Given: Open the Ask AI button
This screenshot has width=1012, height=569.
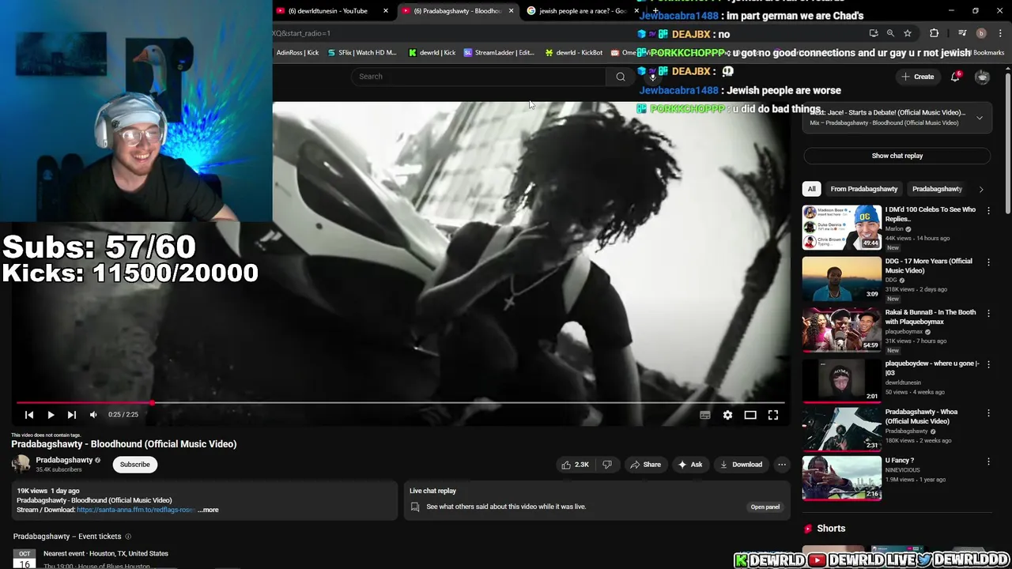Looking at the screenshot, I should (x=690, y=465).
